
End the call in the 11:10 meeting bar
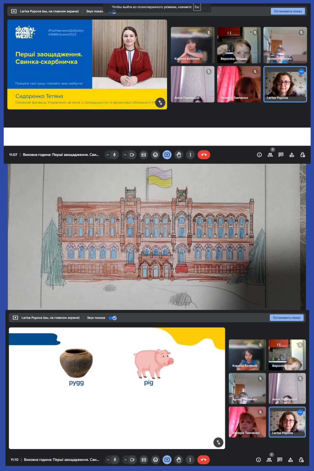pyautogui.click(x=203, y=460)
